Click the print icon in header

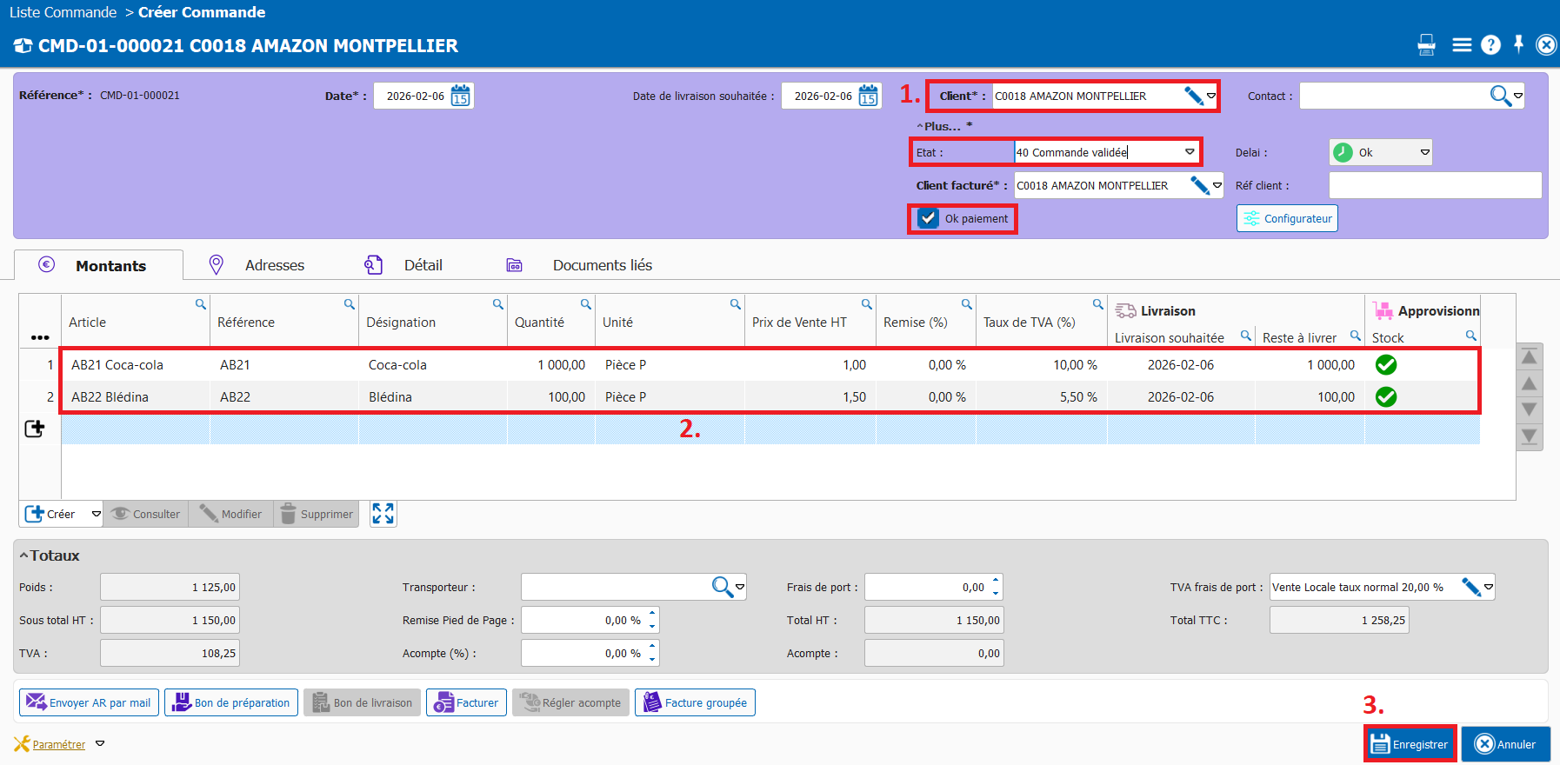[1426, 44]
